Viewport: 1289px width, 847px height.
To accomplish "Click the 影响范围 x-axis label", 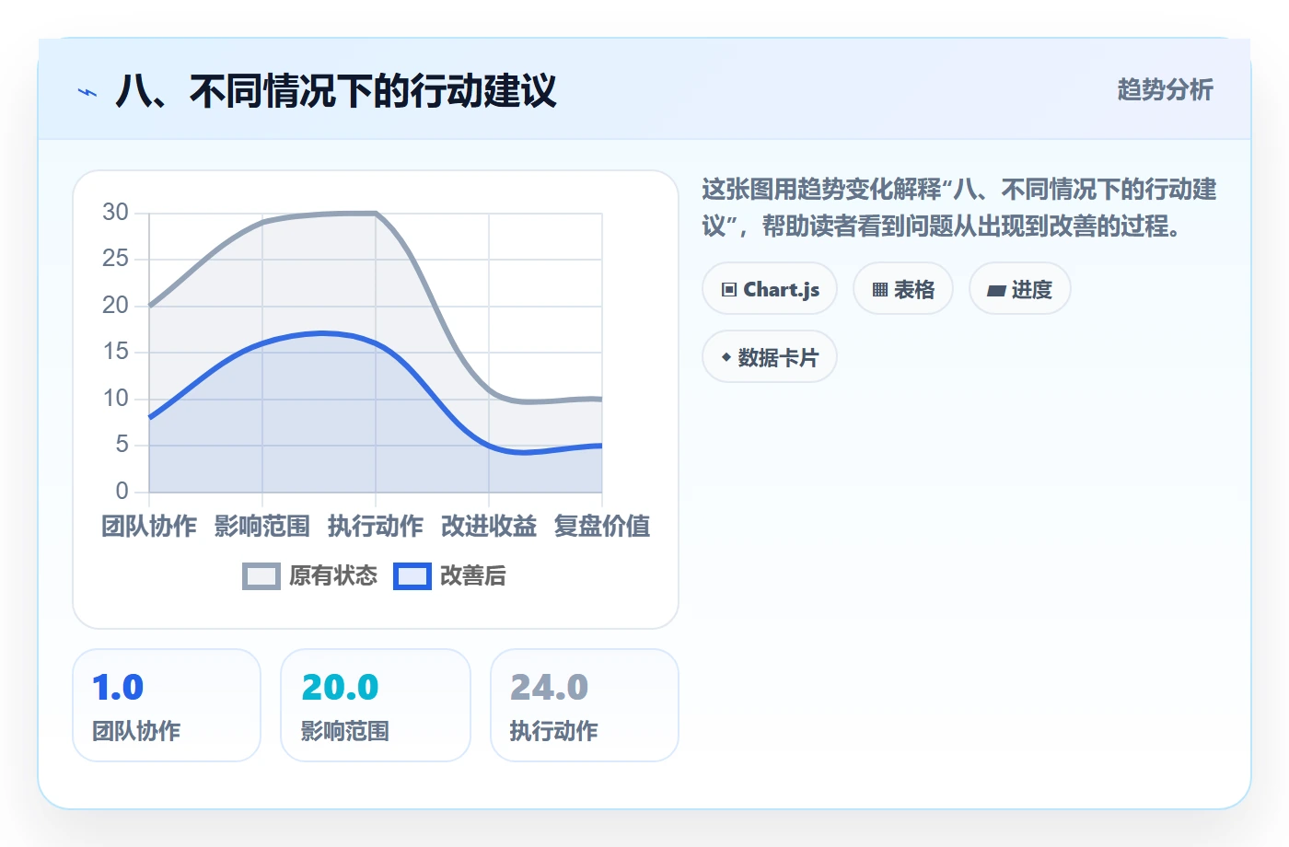I will 262,526.
